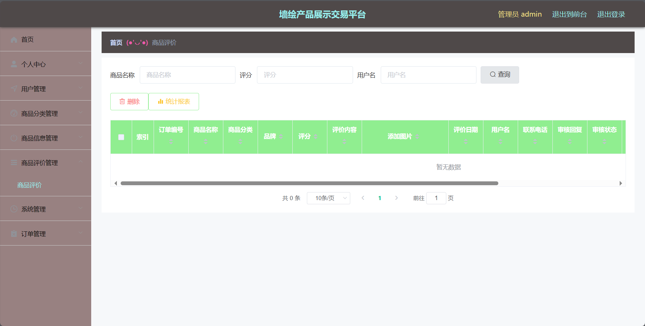The image size is (645, 326).
Task: Collapse the 商品评价管理 menu chevron
Action: point(80,162)
